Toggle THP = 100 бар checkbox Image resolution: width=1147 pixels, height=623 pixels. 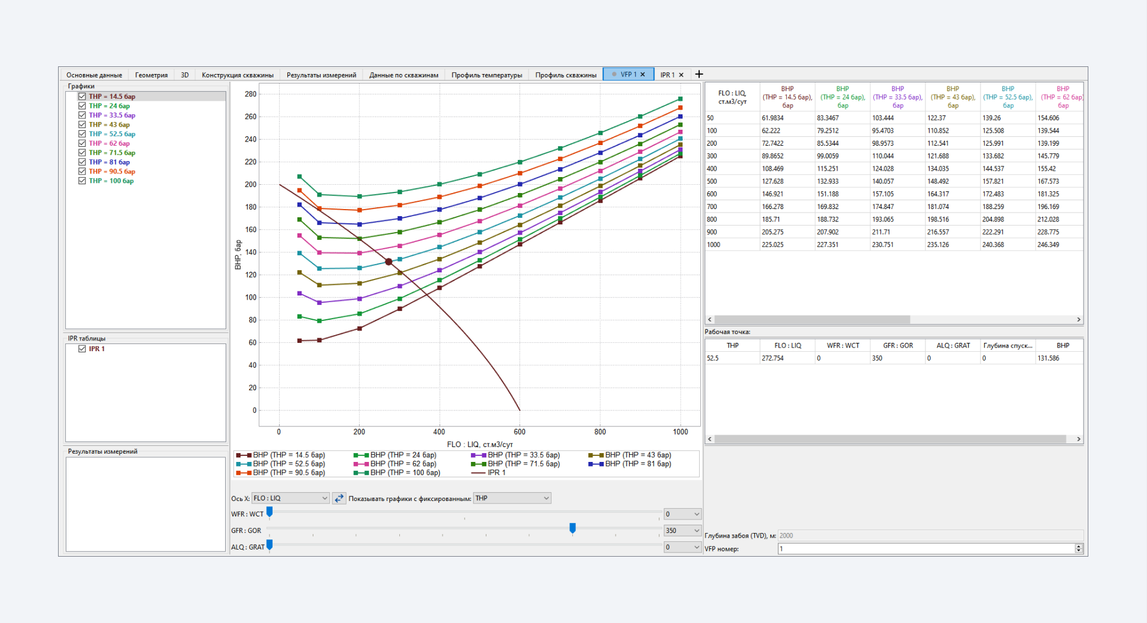(x=82, y=181)
